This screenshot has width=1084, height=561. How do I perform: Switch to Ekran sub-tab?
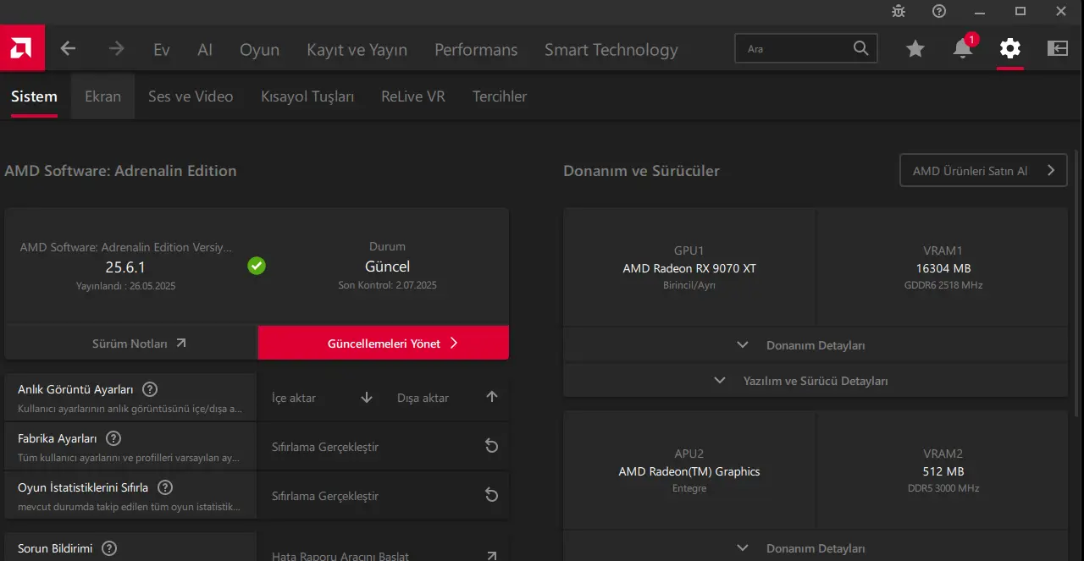pyautogui.click(x=102, y=96)
